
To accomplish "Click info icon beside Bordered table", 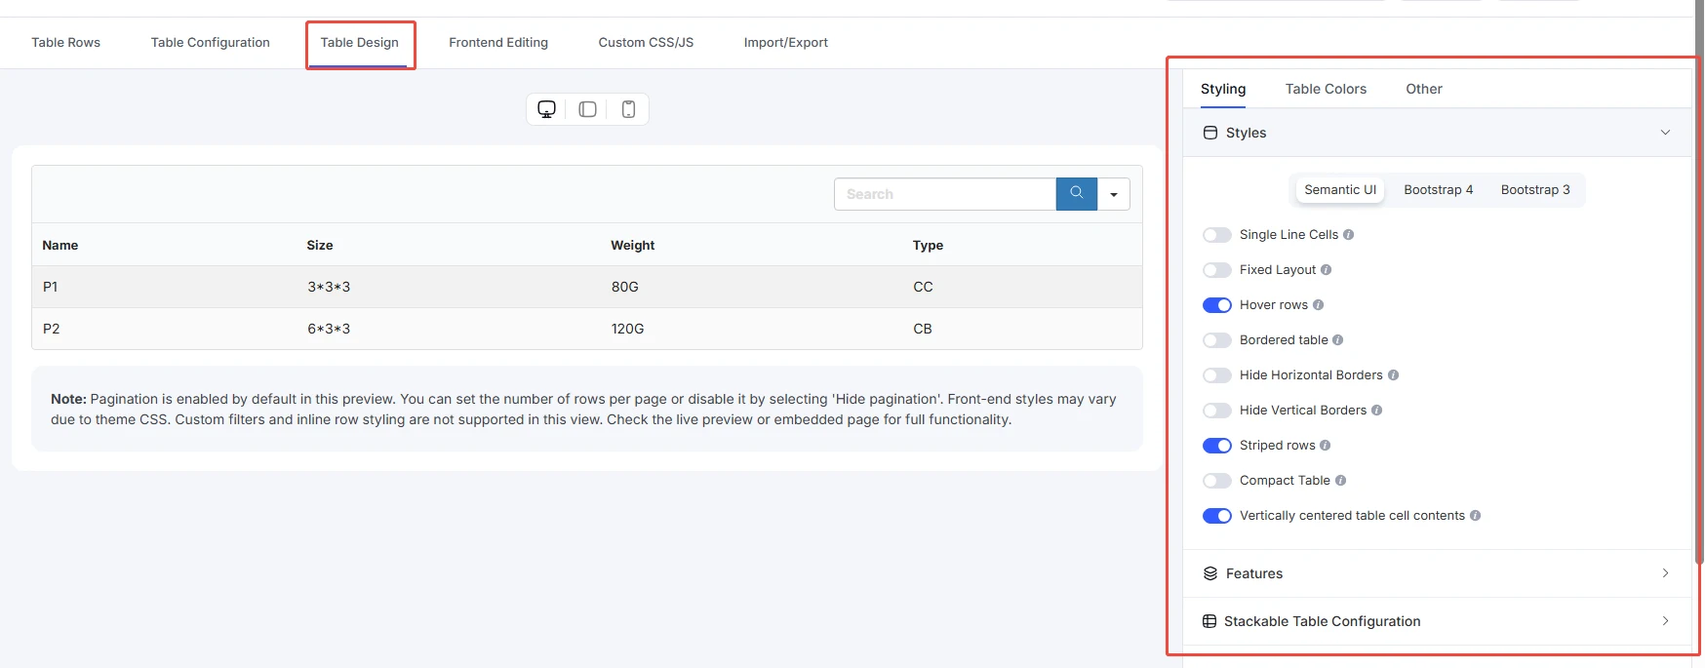I will tap(1337, 340).
